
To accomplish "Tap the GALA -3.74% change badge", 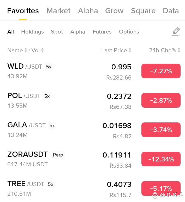I will (x=161, y=130).
